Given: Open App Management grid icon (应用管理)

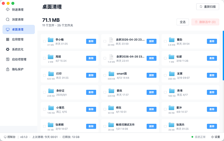Looking at the screenshot, I should [8, 39].
